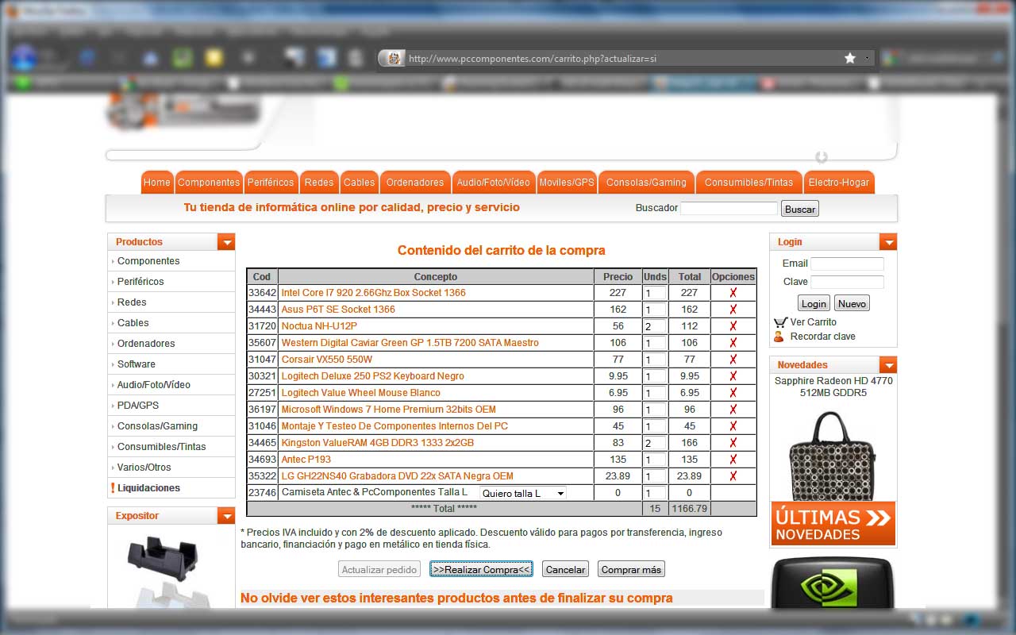Focus the Buscador search field
1016x635 pixels.
pos(729,208)
